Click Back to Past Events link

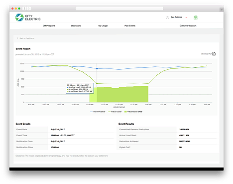27,38
